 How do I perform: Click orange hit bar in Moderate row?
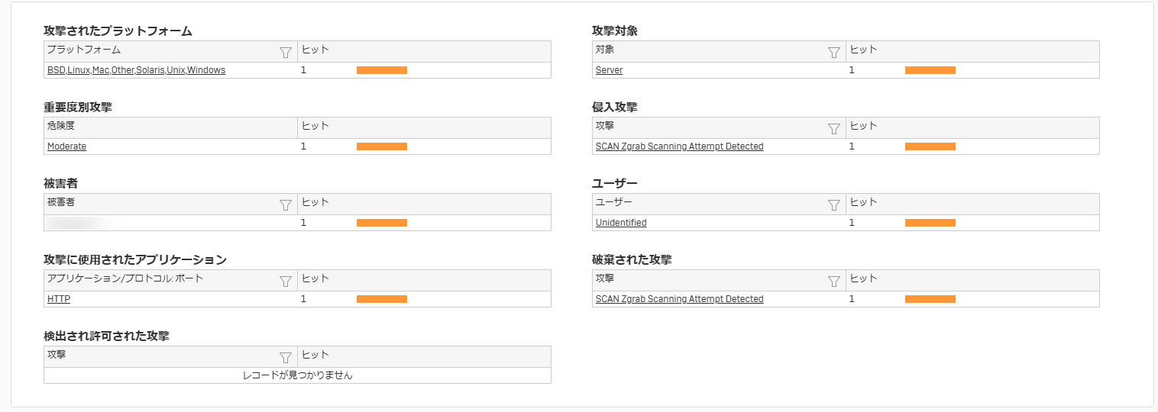[x=382, y=146]
